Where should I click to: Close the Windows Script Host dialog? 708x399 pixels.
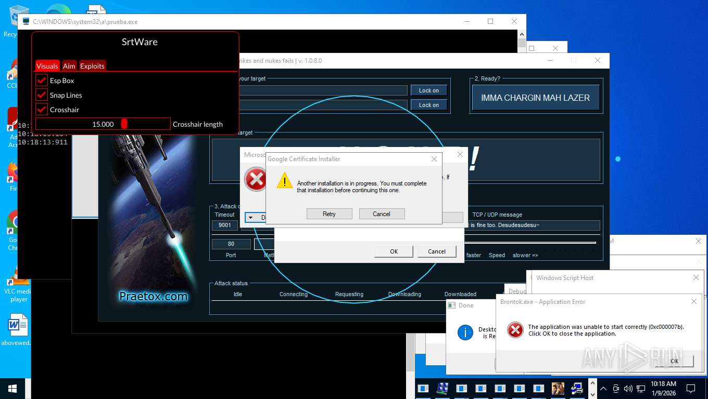coord(696,278)
